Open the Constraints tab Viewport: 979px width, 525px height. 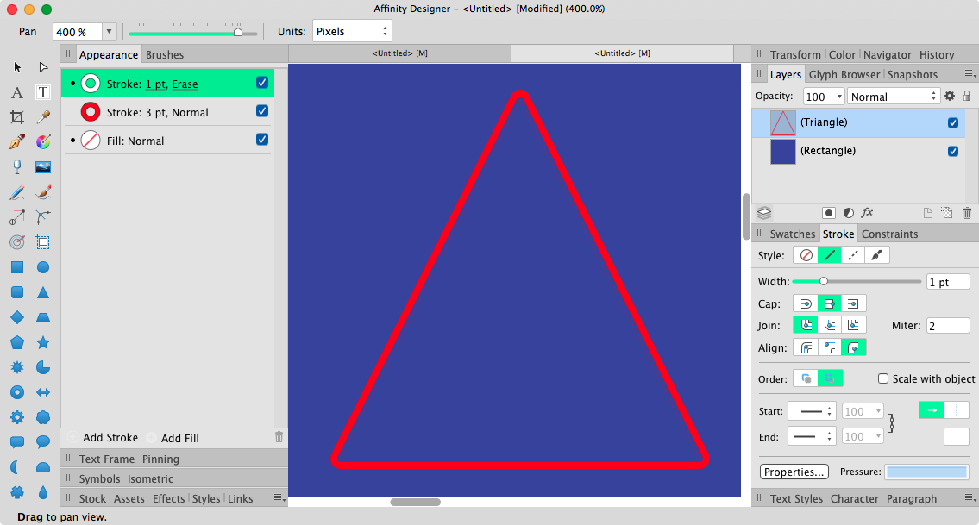click(x=889, y=234)
